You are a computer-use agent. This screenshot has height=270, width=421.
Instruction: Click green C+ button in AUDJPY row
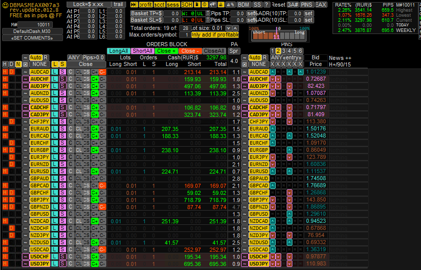pos(95,86)
